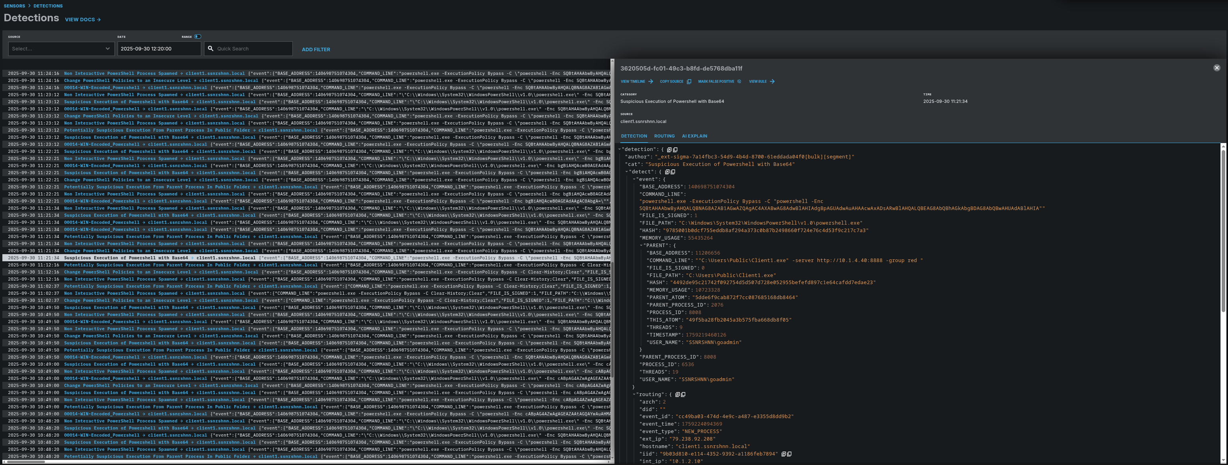Open the View Docs link
Screen dimensions: 1228x465
click(x=82, y=20)
